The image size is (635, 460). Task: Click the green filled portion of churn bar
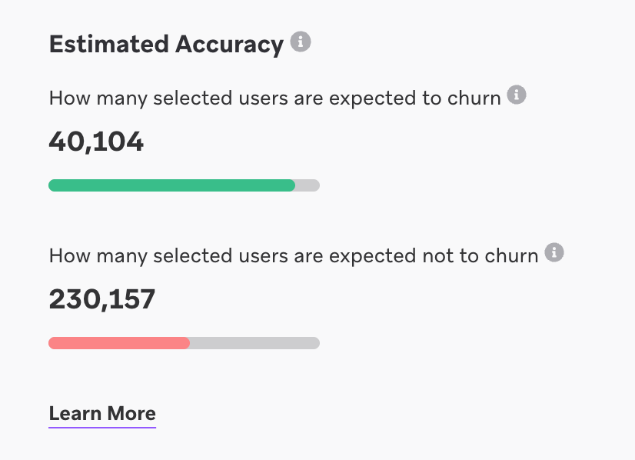171,185
